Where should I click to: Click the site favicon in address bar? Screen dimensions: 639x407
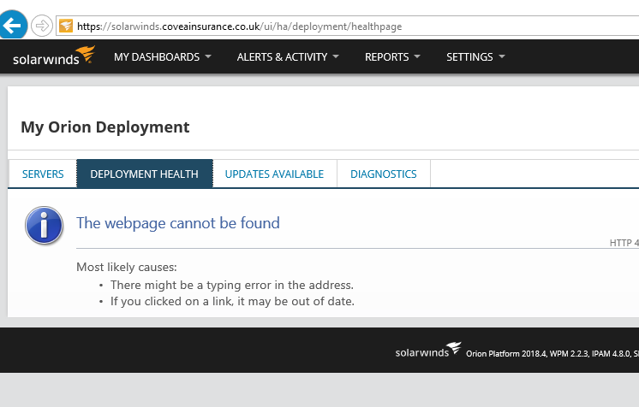point(66,26)
